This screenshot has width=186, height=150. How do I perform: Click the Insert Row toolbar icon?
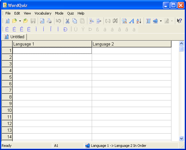[91, 21]
